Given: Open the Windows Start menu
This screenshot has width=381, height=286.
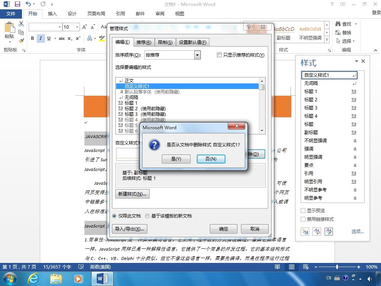Looking at the screenshot, I should 10,279.
